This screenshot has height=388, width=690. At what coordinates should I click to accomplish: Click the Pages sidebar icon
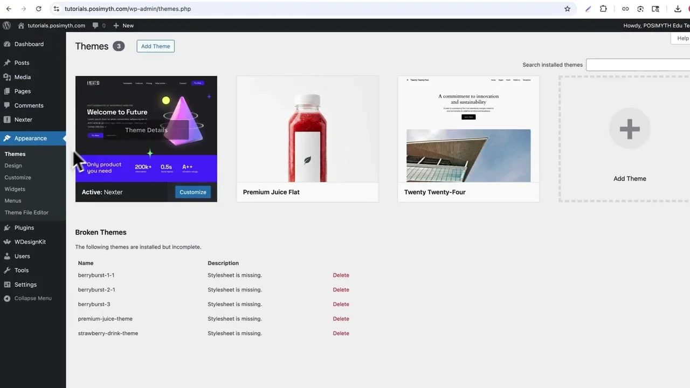(x=7, y=91)
